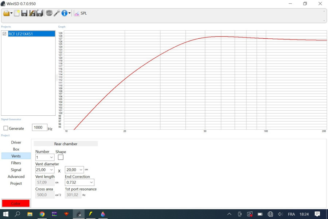
Task: Click the signal generator frequency field
Action: click(39, 127)
